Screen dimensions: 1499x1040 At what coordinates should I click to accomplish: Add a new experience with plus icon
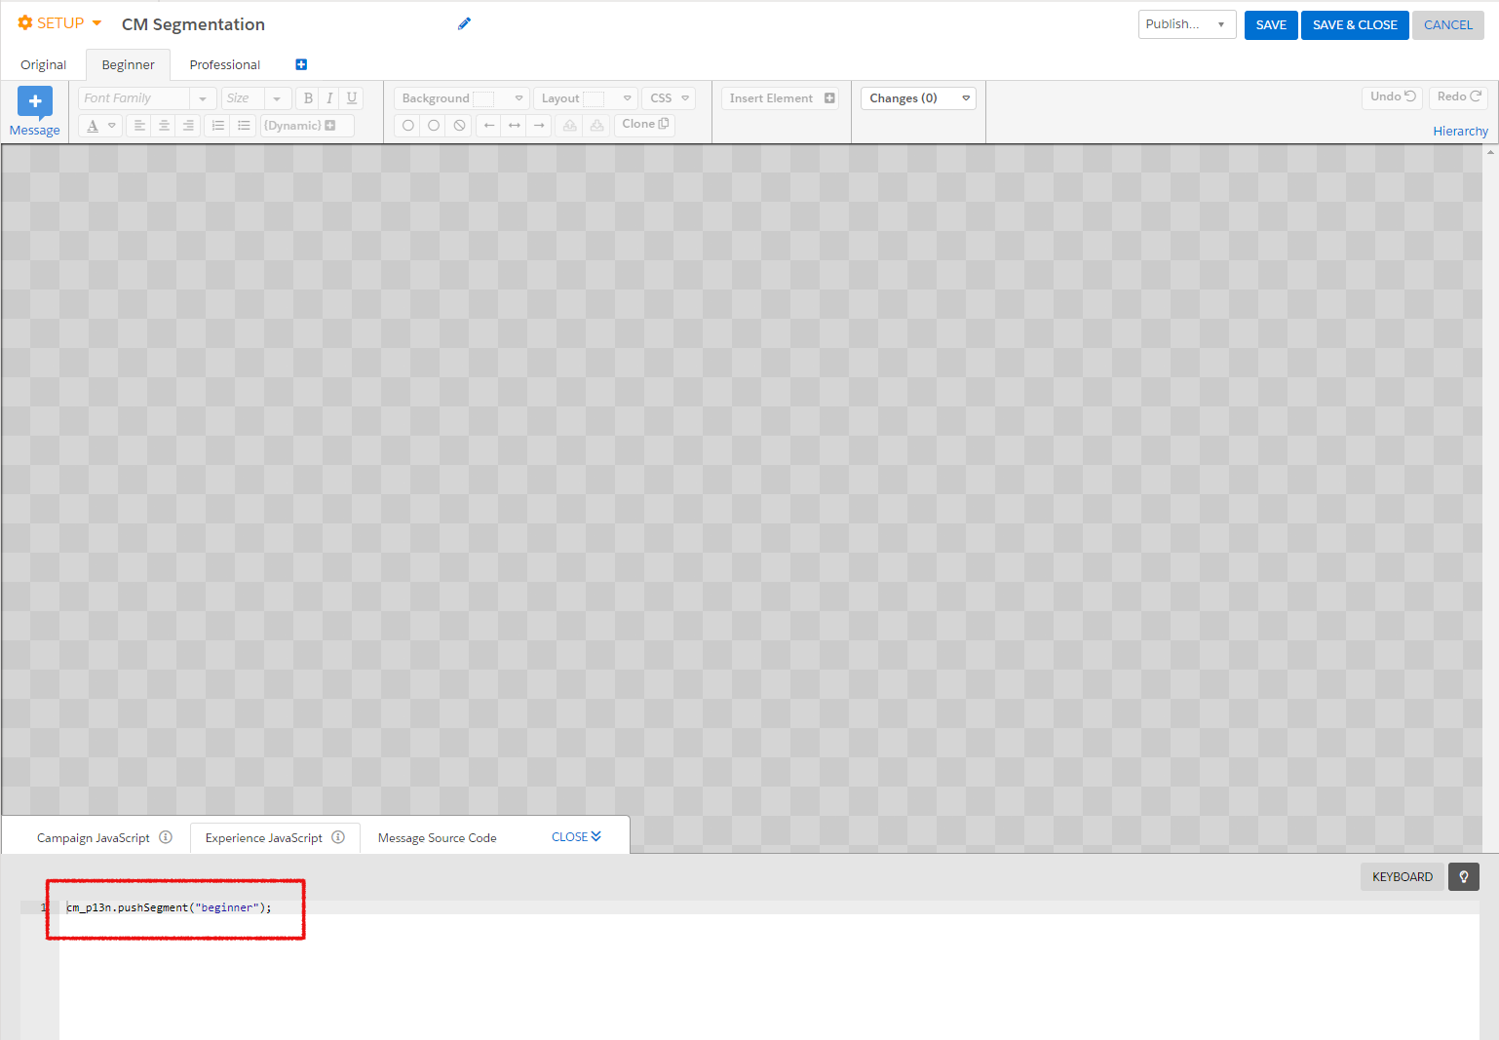tap(301, 64)
